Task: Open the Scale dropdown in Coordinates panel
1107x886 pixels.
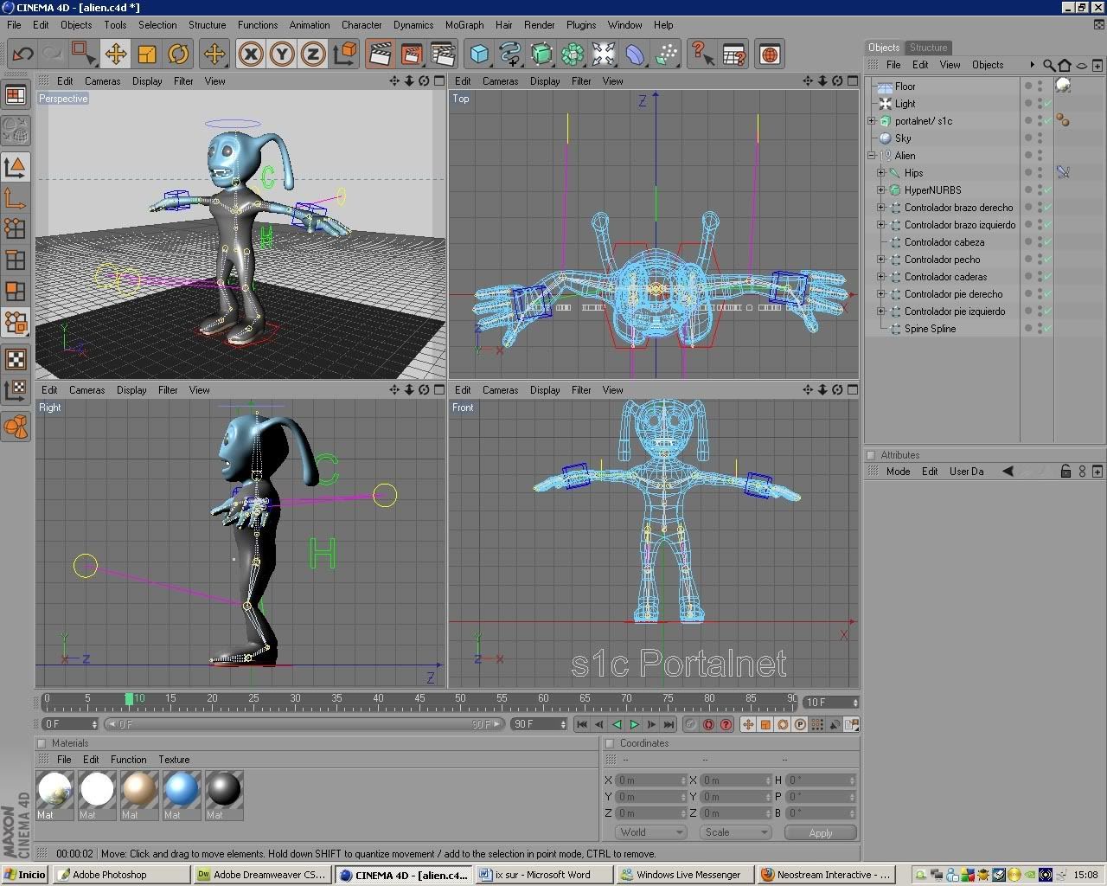Action: [x=735, y=832]
